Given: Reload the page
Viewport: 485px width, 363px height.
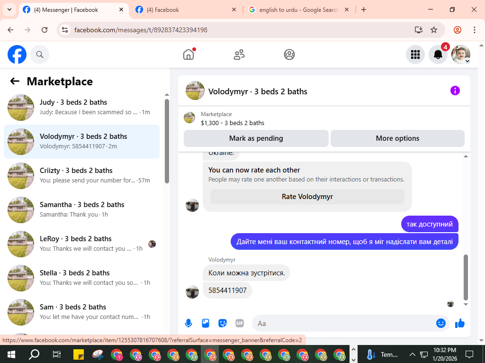Looking at the screenshot, I should point(45,30).
